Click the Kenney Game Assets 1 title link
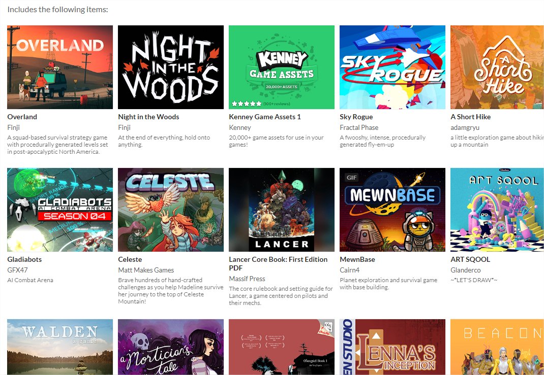The image size is (544, 375). tap(265, 117)
